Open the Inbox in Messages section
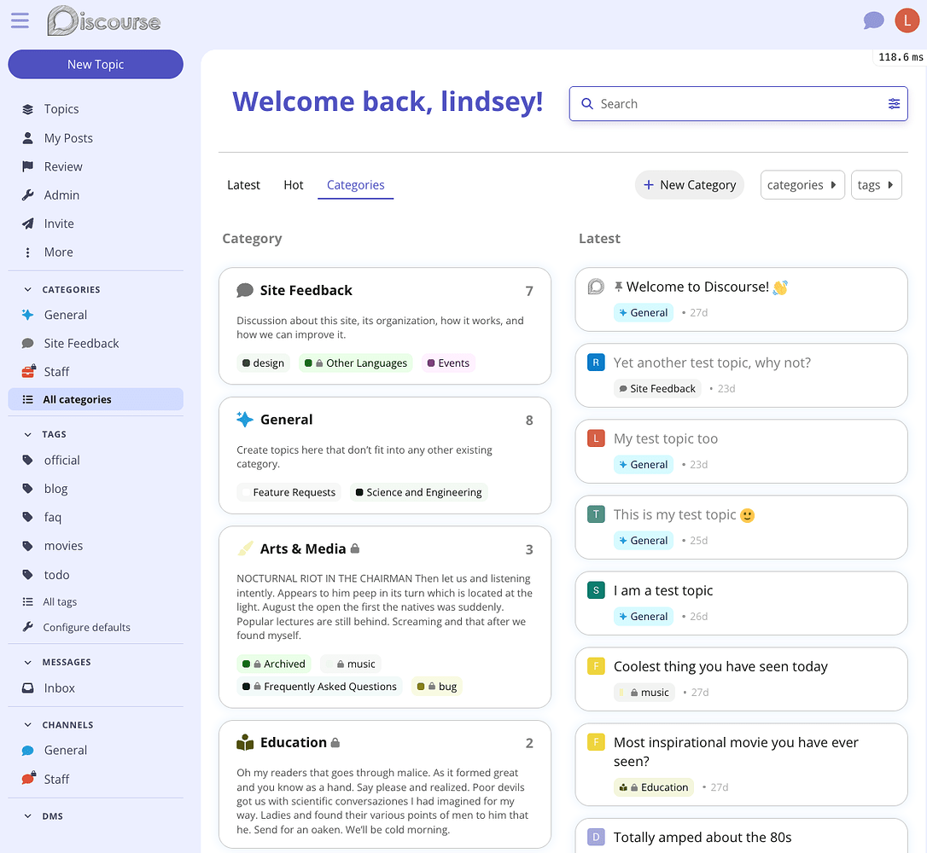Viewport: 927px width, 853px height. coord(59,688)
